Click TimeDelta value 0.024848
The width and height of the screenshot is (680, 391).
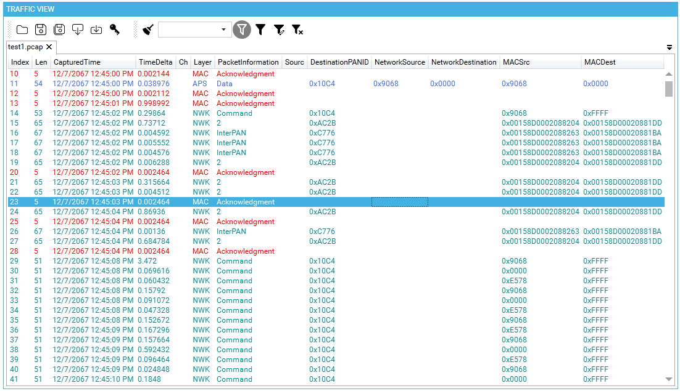click(154, 369)
